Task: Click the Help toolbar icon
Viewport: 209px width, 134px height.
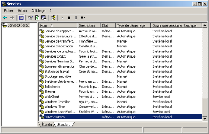Action: [x=53, y=17]
